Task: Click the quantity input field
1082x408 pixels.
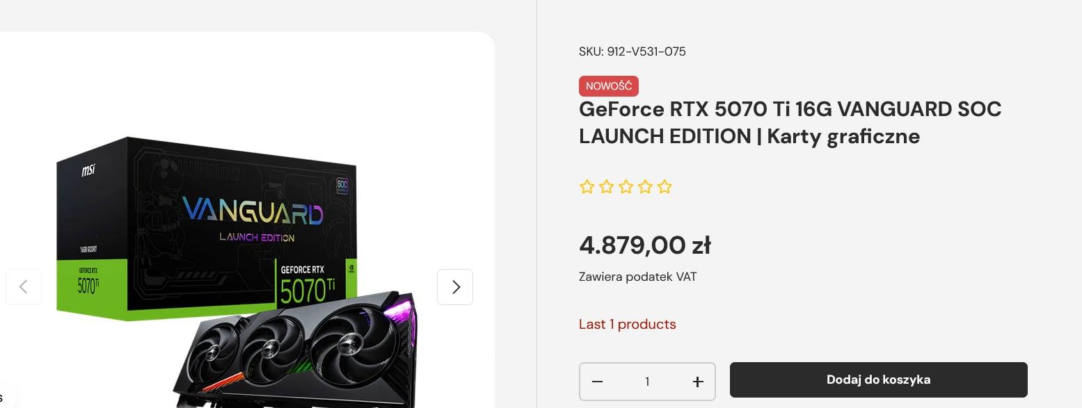Action: click(x=647, y=382)
